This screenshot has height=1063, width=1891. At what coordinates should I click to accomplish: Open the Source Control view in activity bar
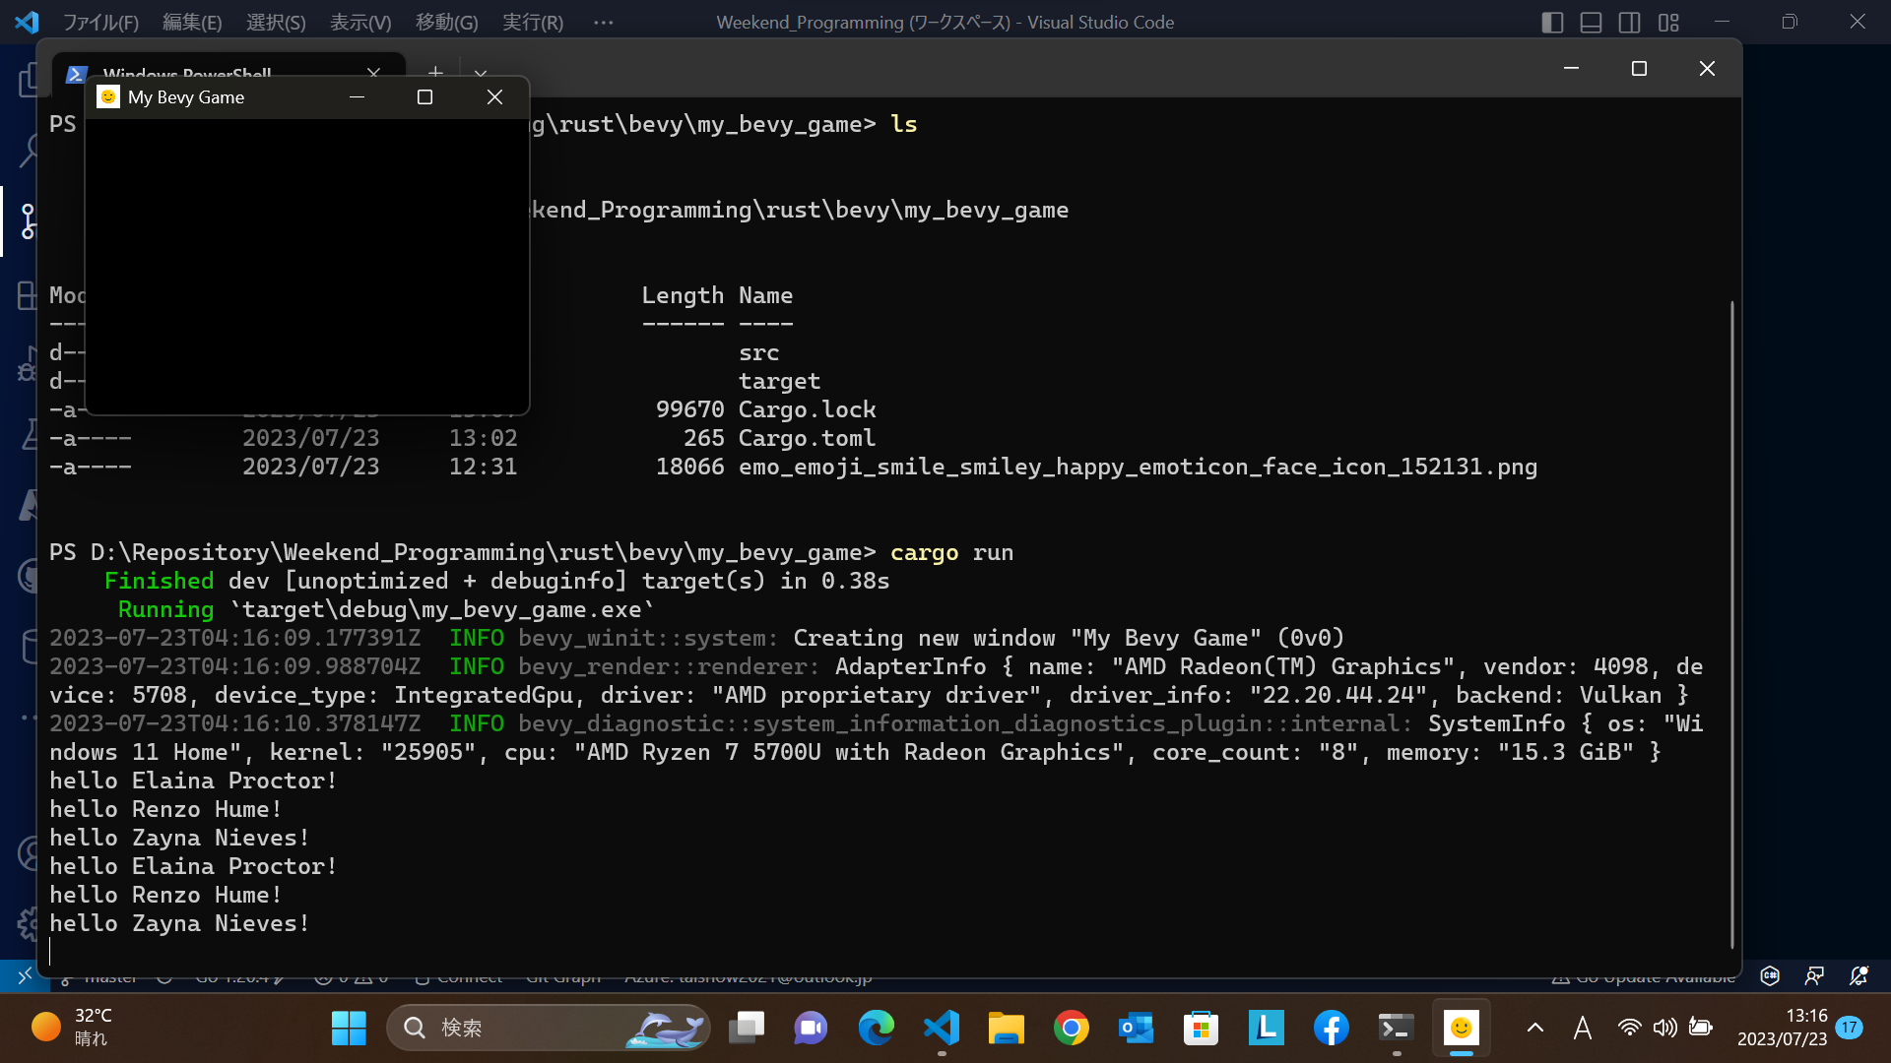[x=27, y=221]
